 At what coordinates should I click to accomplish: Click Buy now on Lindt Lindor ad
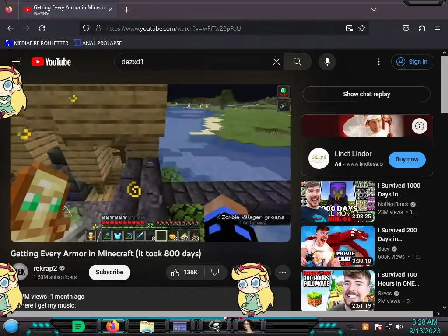(407, 159)
